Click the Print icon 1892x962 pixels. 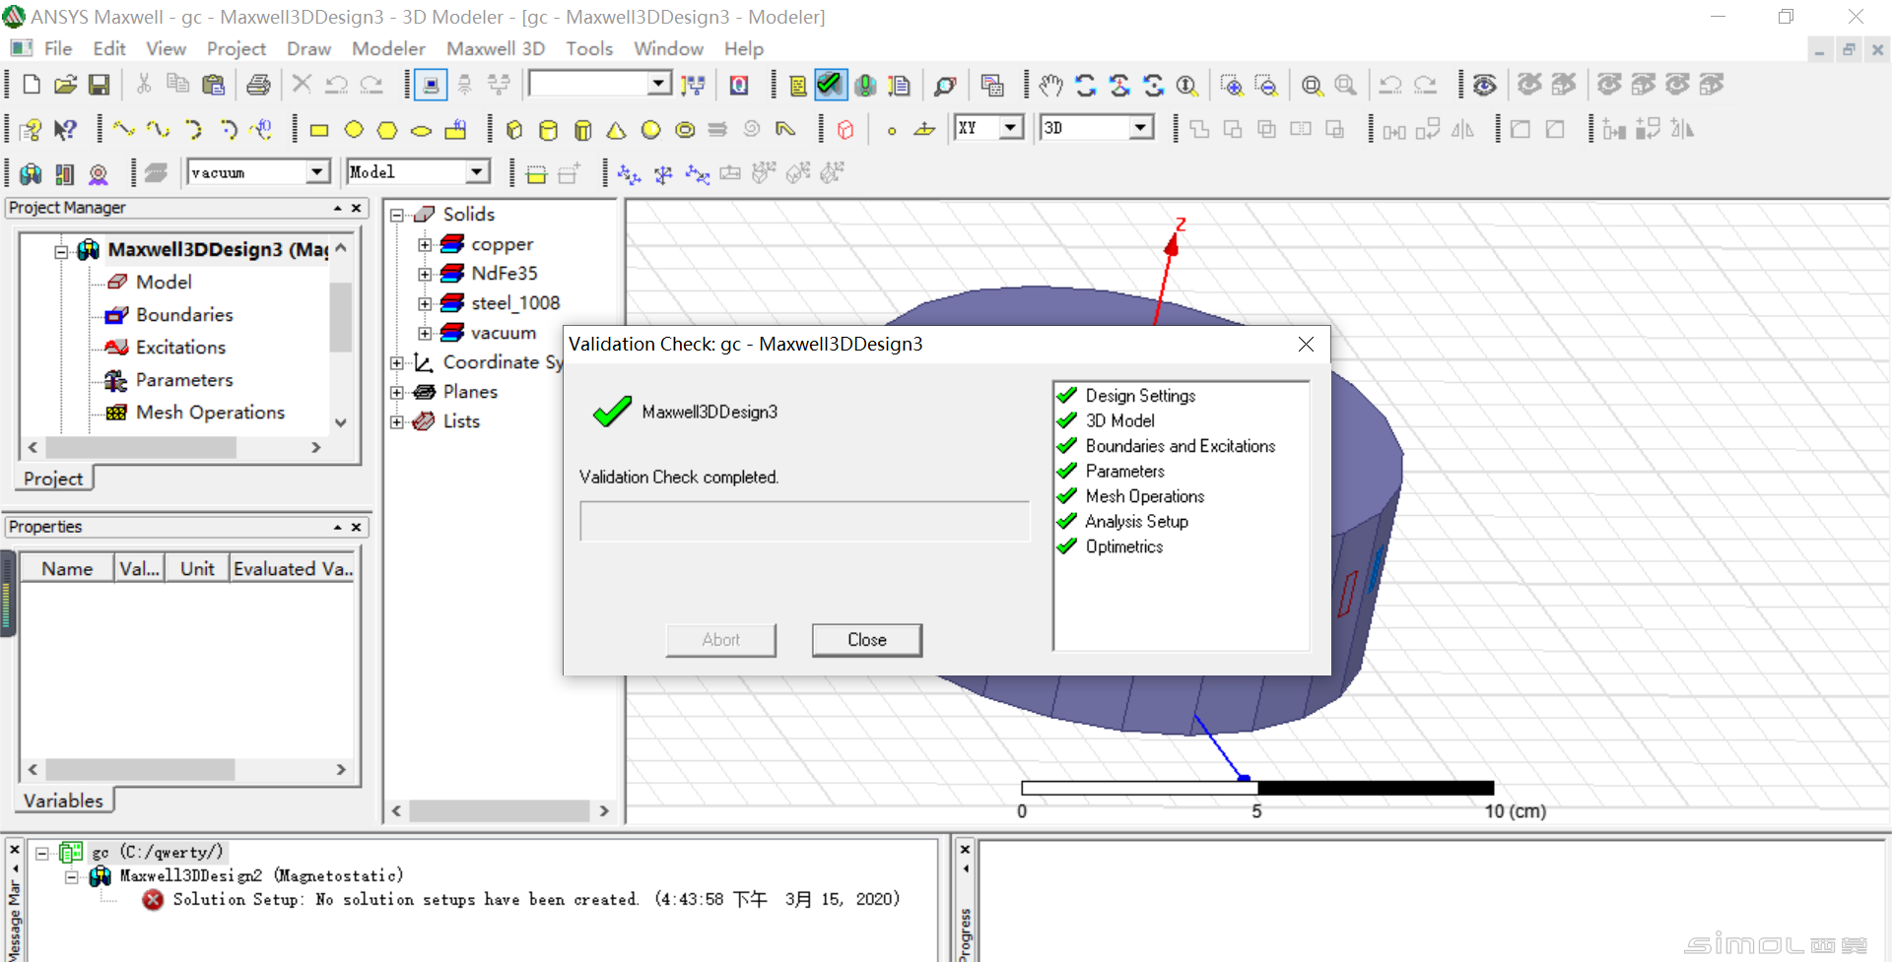click(258, 86)
